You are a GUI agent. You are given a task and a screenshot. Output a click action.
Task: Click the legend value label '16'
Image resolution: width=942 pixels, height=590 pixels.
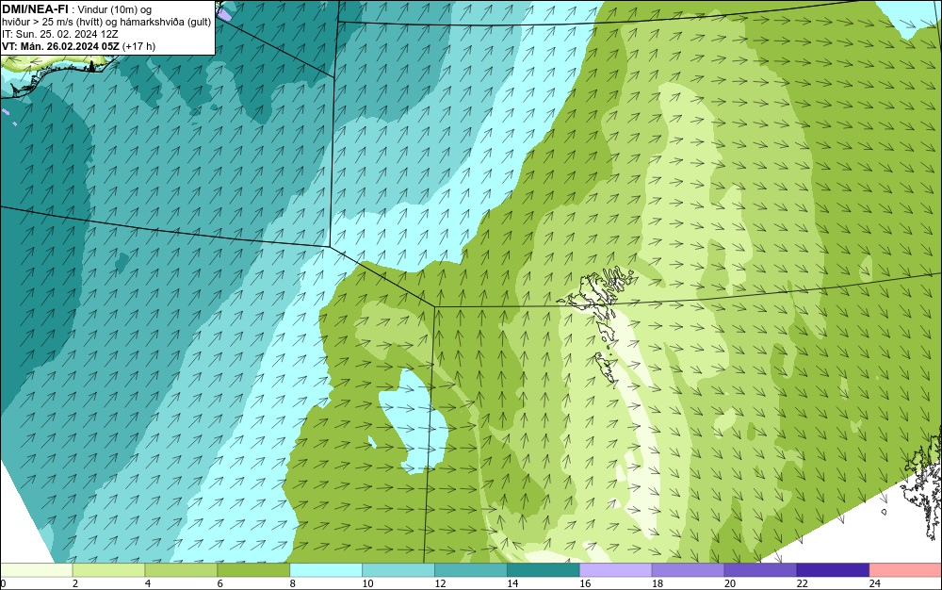585,583
